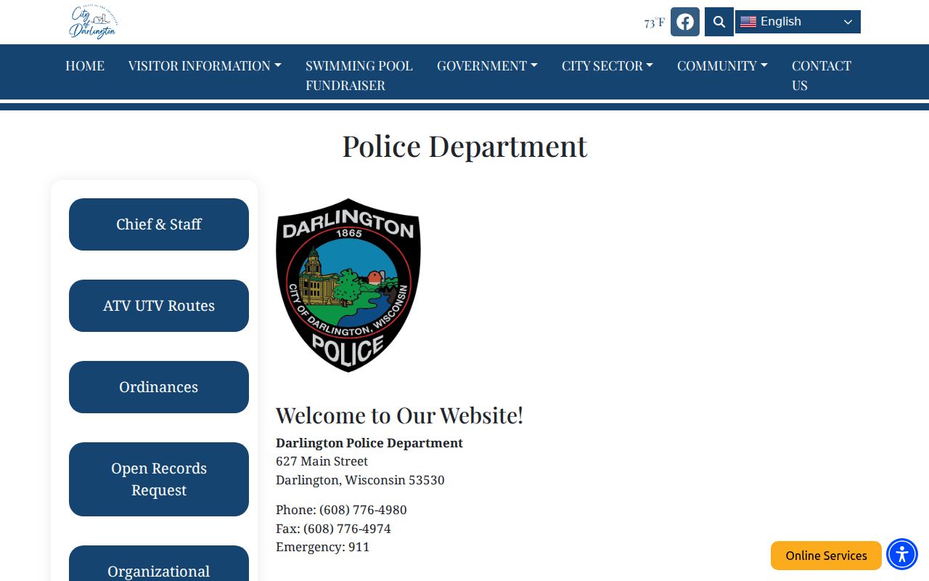Click Darlington, Wisconsin 53530 text
The width and height of the screenshot is (929, 581).
360,480
